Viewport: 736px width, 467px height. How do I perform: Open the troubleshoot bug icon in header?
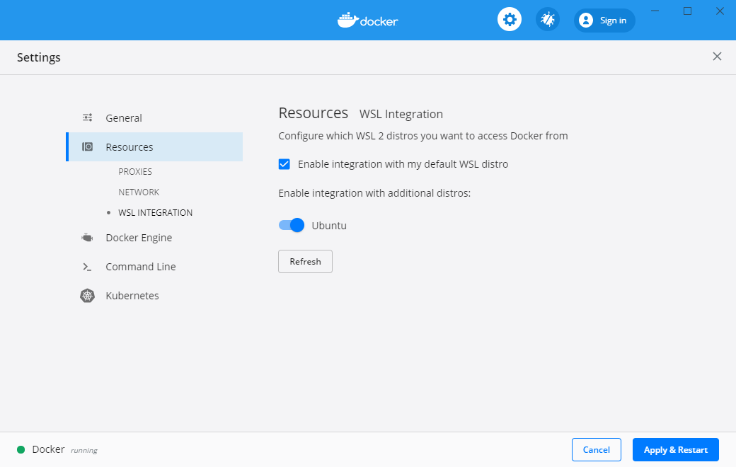547,19
